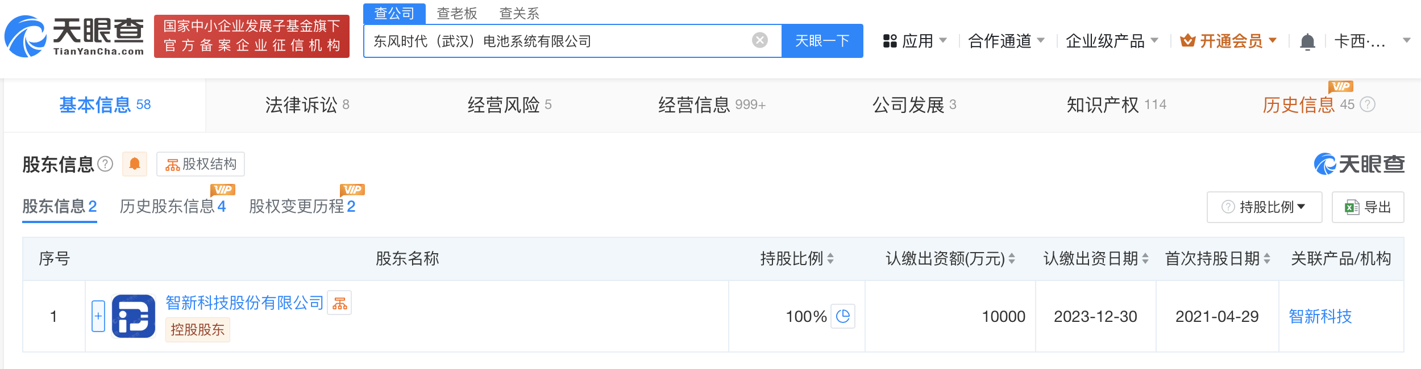Sort table by 持股比例 column
1421x369 pixels.
[x=797, y=259]
